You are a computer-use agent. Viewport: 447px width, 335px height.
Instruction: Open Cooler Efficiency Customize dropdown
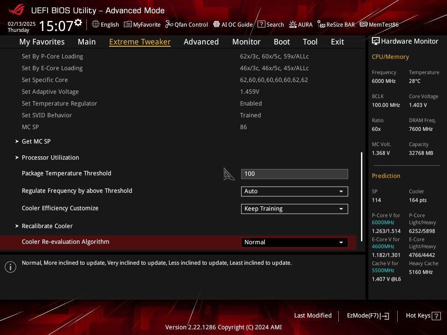click(x=295, y=209)
